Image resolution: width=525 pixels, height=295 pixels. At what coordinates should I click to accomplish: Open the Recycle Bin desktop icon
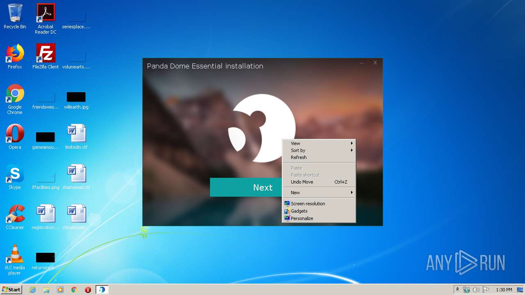15,16
